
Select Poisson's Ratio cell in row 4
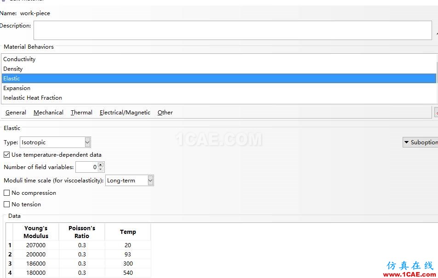(82, 273)
